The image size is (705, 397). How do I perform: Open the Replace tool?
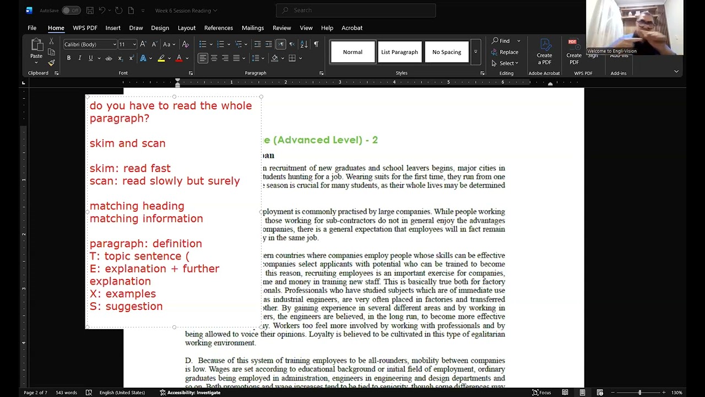[505, 52]
